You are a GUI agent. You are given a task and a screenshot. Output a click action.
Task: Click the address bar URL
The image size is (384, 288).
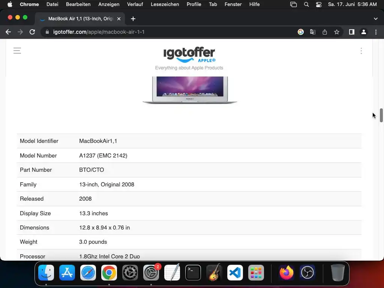99,32
